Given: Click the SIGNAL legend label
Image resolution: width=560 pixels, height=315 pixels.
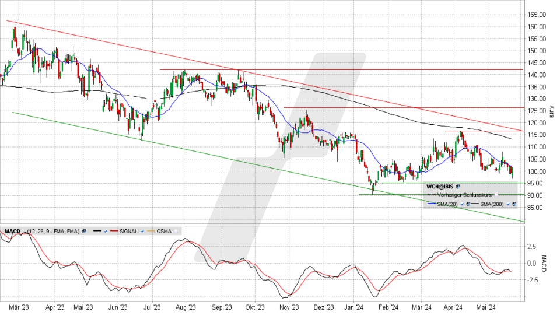Looking at the screenshot, I should [x=128, y=232].
